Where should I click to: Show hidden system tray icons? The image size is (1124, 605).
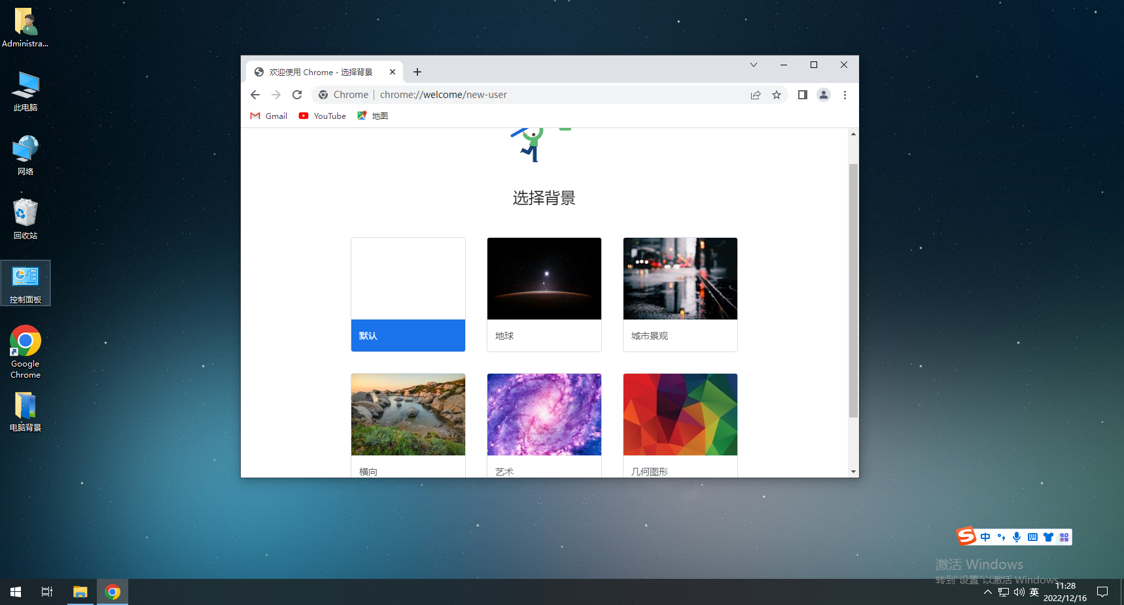(988, 593)
